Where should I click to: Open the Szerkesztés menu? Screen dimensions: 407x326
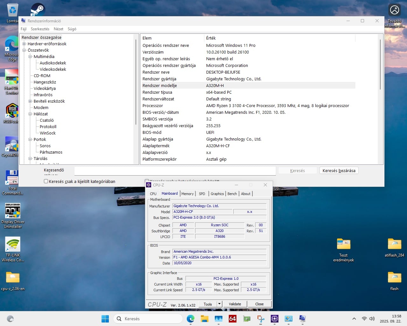pyautogui.click(x=40, y=29)
